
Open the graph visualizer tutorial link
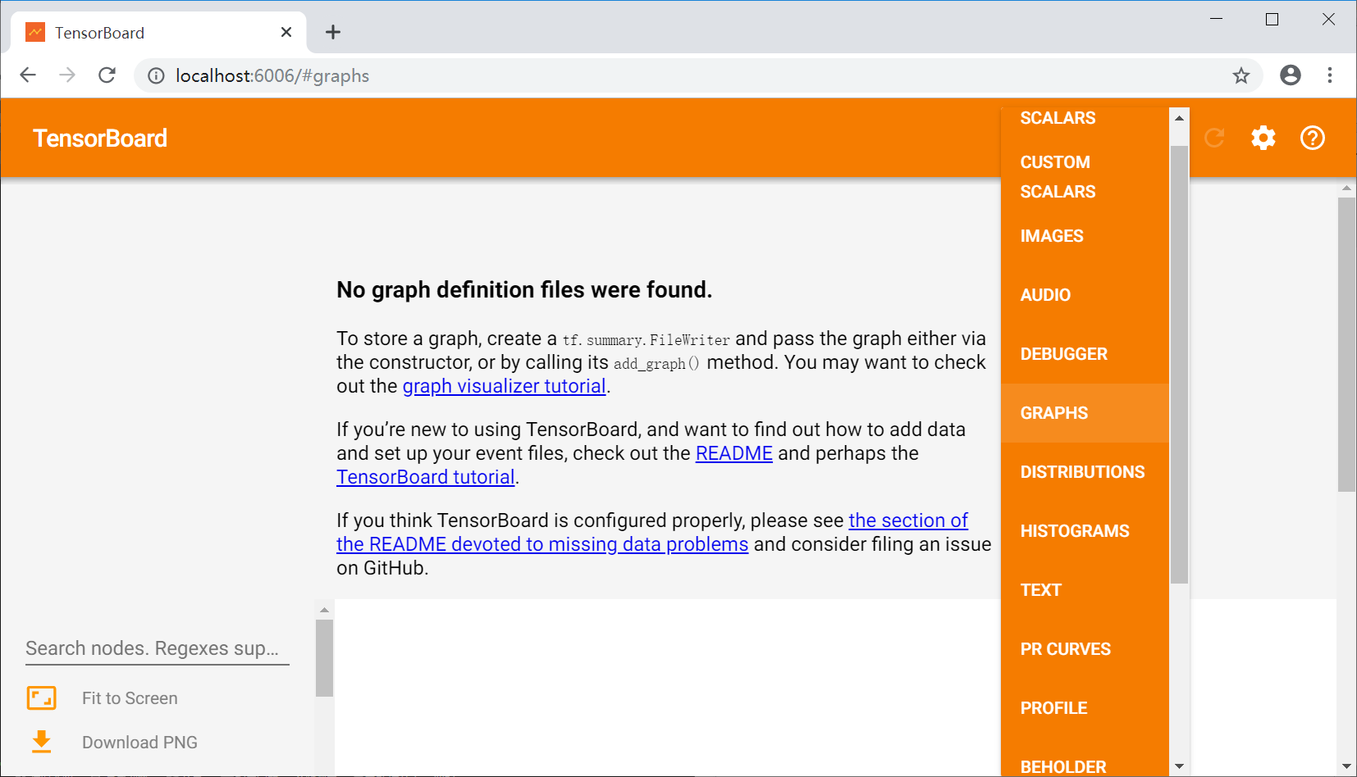[x=504, y=386]
